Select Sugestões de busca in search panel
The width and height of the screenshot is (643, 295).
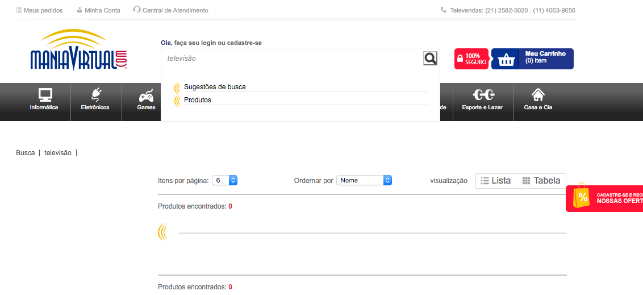pos(215,87)
